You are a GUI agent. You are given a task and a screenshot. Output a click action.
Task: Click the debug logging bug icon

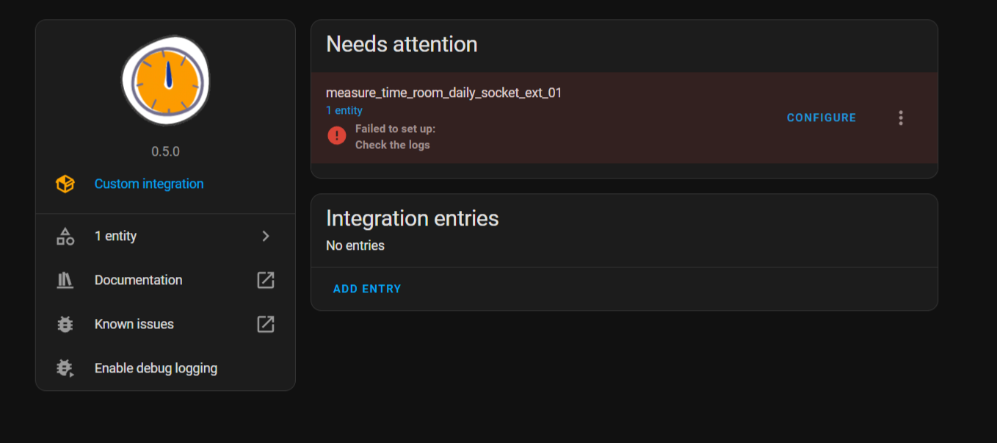[x=65, y=368]
